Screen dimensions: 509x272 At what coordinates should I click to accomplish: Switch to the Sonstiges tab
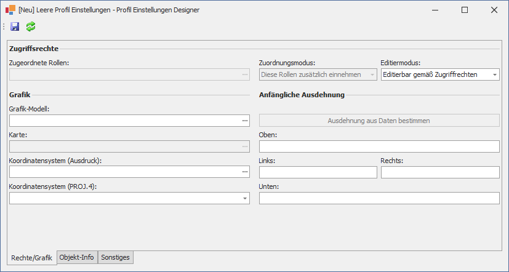[x=115, y=257]
